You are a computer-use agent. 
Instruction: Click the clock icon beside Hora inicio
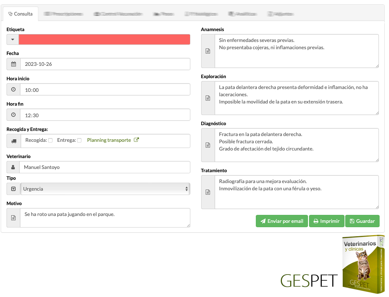[x=13, y=89]
